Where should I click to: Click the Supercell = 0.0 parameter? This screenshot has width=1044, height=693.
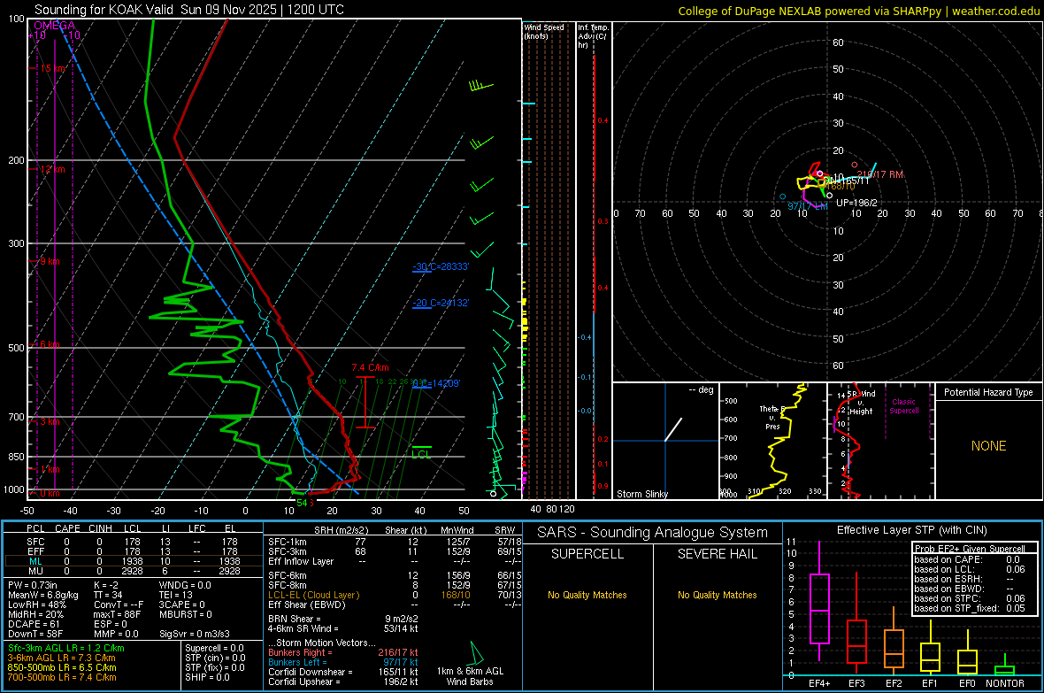214,649
